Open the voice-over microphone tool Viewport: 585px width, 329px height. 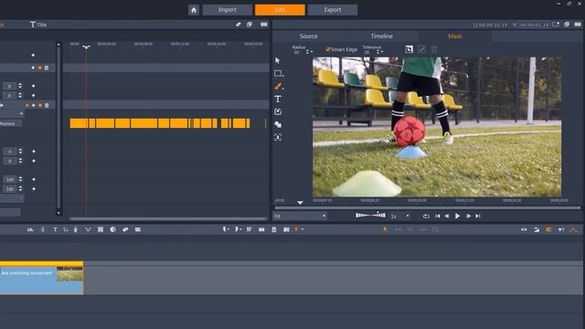click(76, 229)
